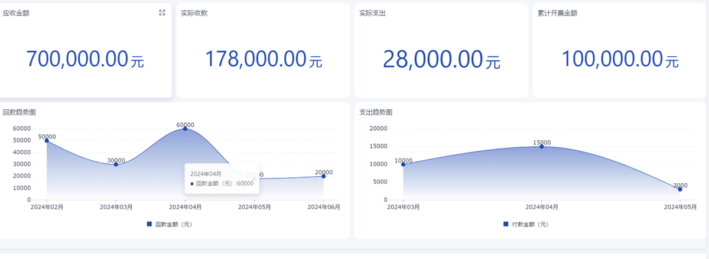709x259 pixels.
Task: Select the 累计开票金额 card title
Action: tap(557, 12)
